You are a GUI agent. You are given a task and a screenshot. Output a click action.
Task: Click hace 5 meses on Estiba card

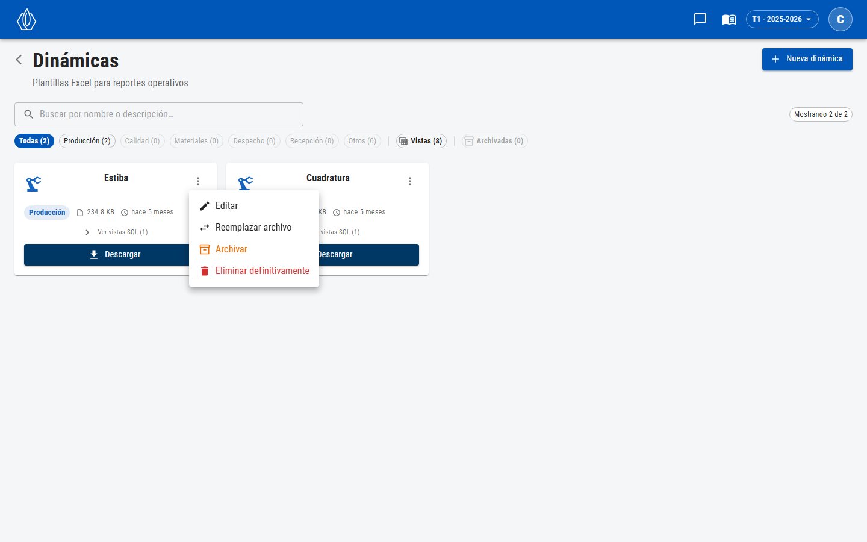point(152,212)
